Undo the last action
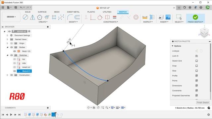The image size is (212, 119). (21, 8)
